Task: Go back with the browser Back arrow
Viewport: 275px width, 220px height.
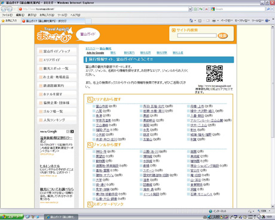Action: [4, 9]
